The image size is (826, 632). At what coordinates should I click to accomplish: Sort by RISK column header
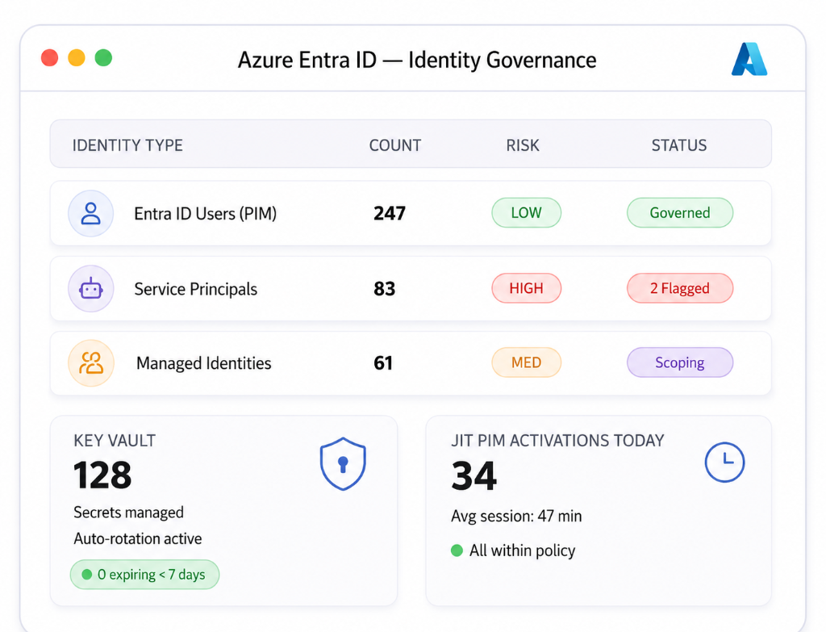pyautogui.click(x=523, y=145)
